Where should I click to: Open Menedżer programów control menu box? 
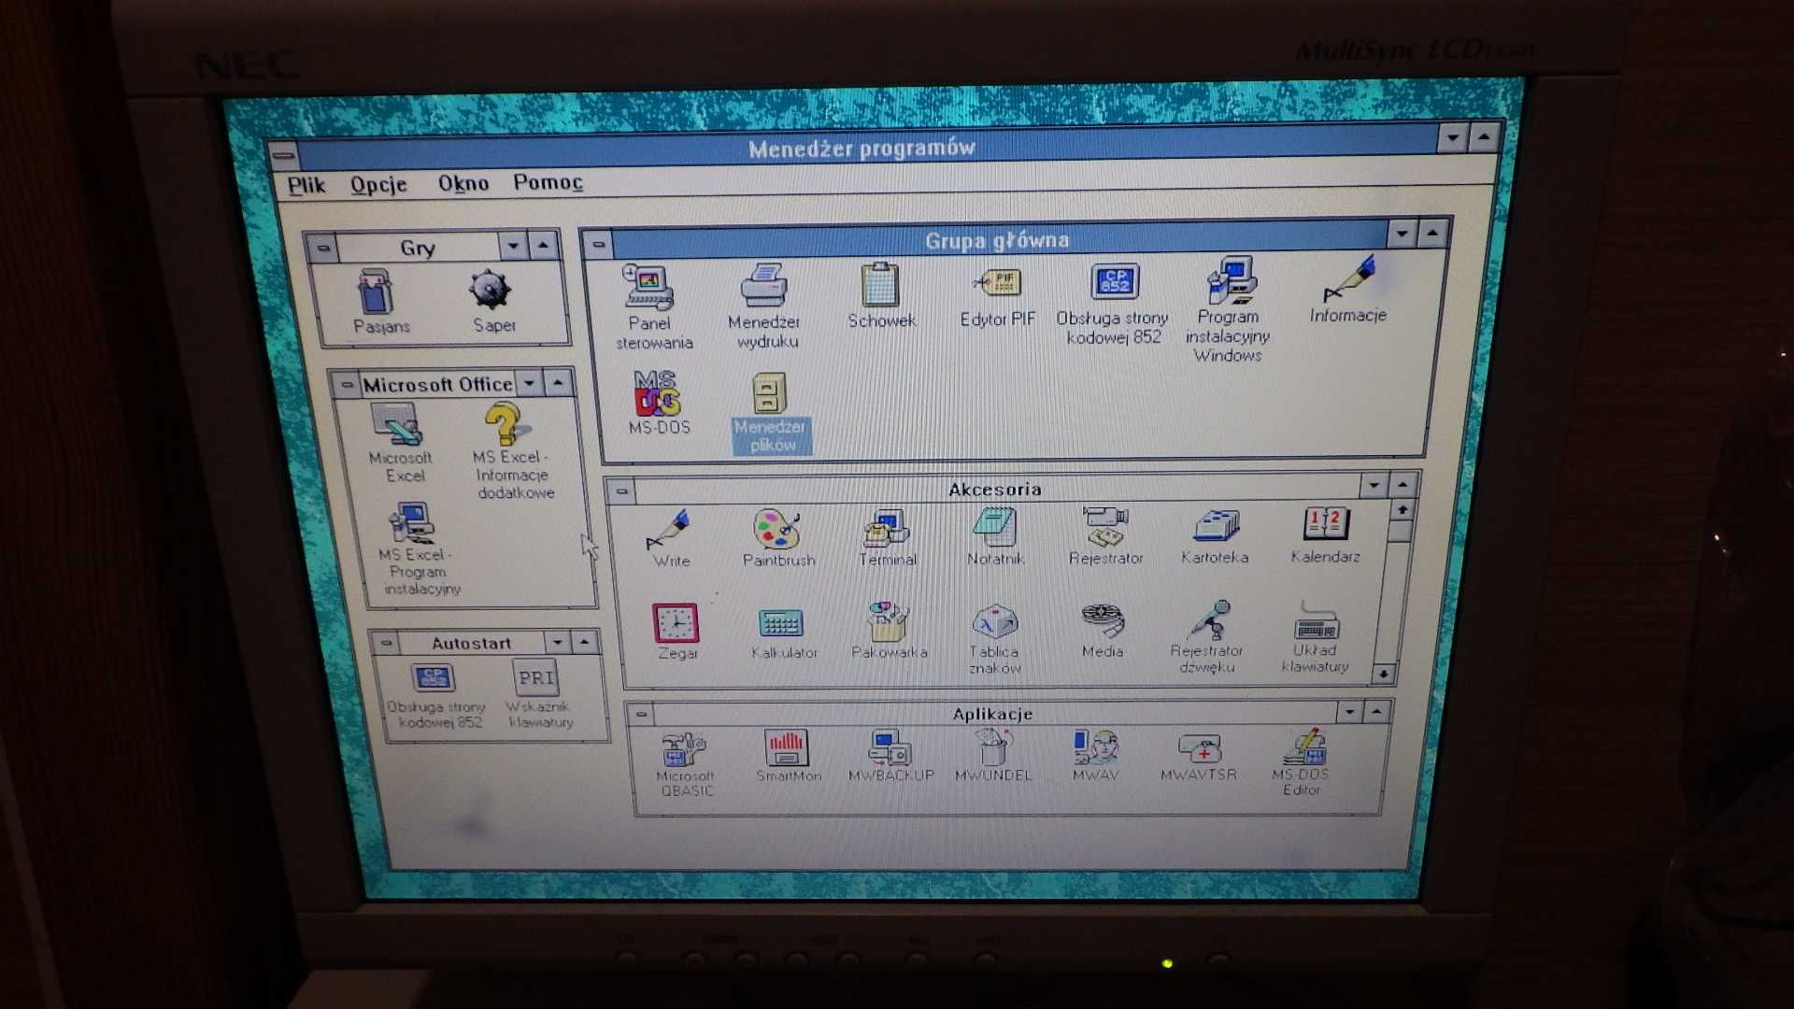click(283, 155)
